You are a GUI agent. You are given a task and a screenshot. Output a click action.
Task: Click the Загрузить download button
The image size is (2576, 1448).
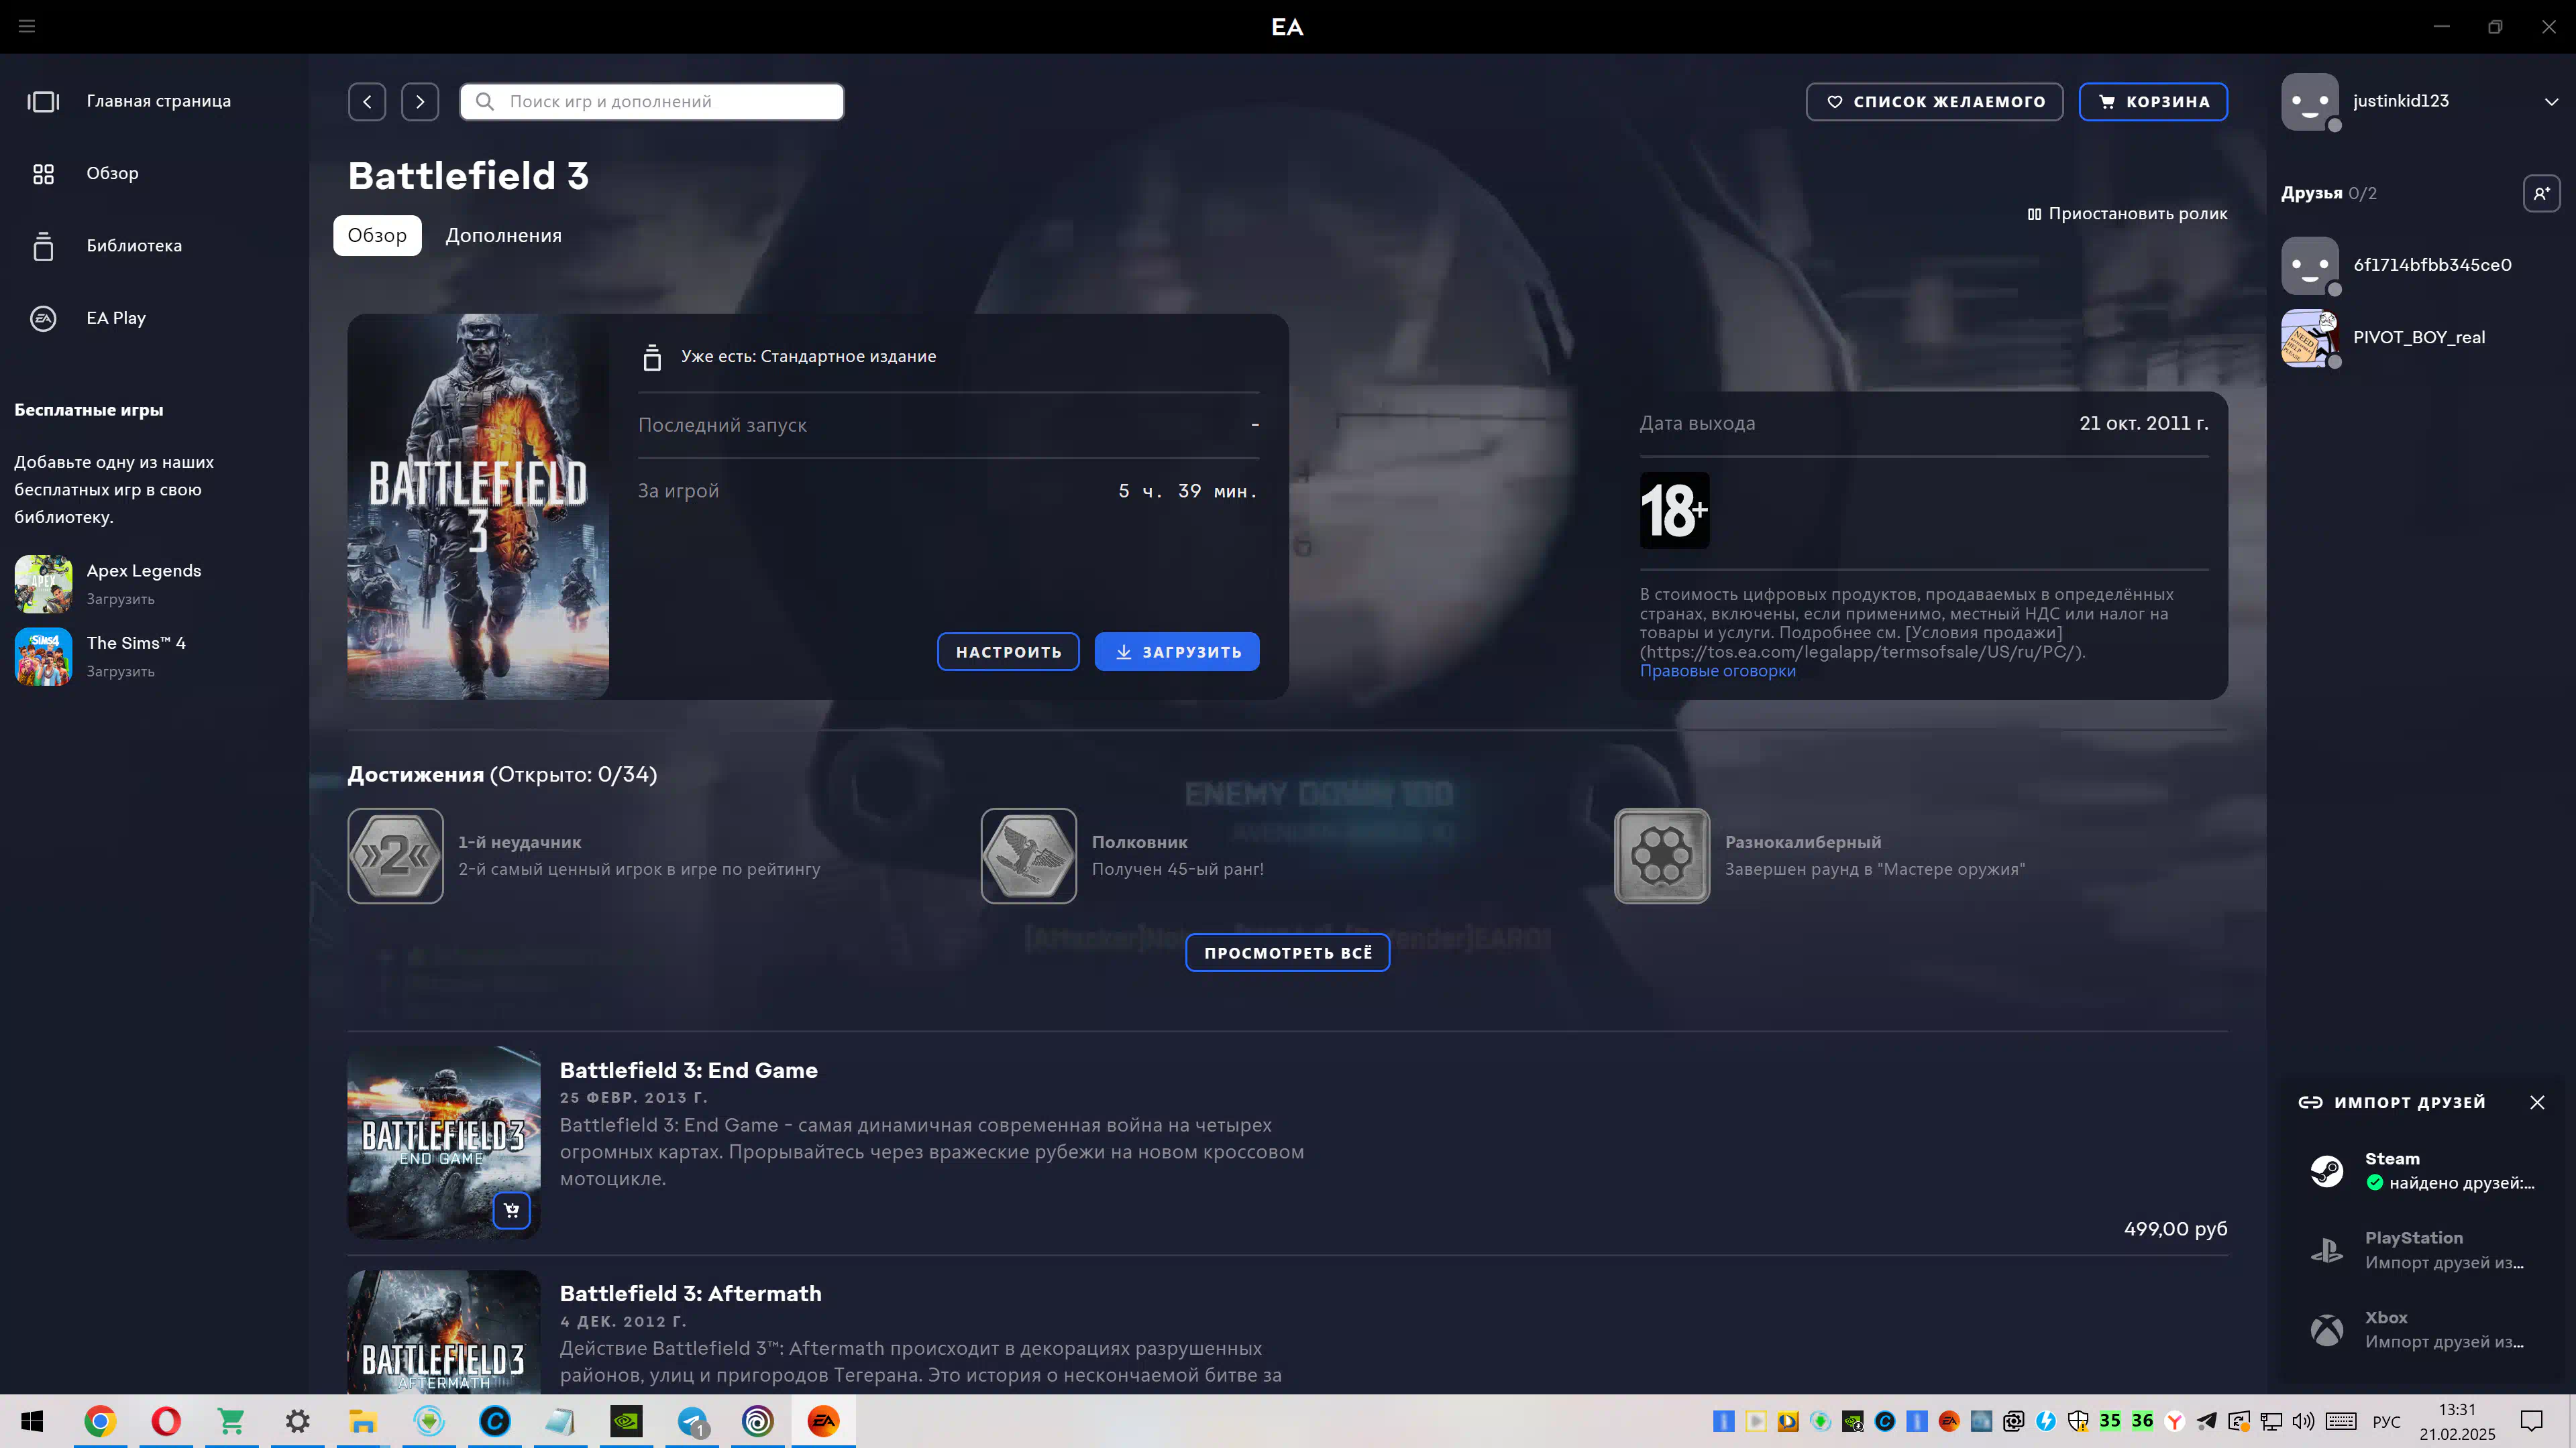[x=1177, y=652]
